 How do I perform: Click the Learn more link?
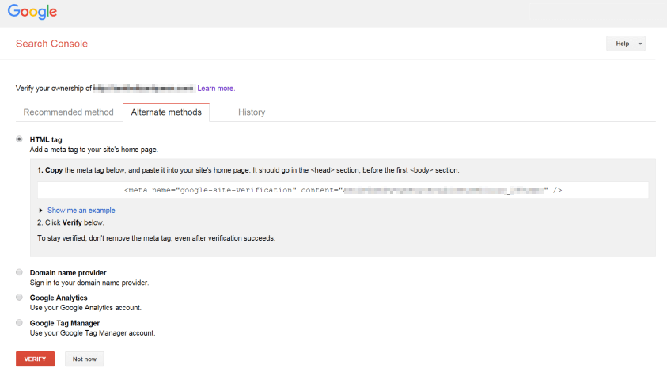tap(216, 89)
